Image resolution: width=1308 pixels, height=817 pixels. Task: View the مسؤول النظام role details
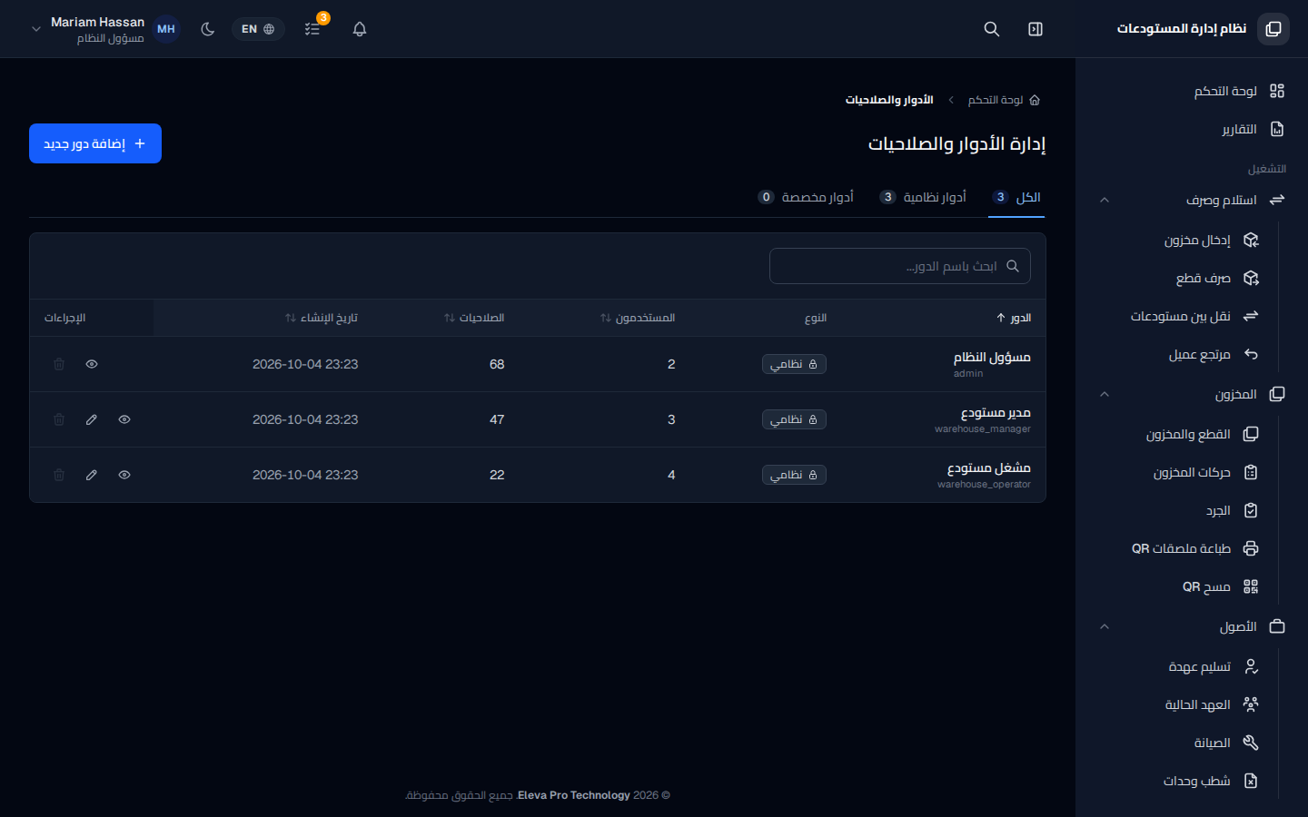(92, 364)
